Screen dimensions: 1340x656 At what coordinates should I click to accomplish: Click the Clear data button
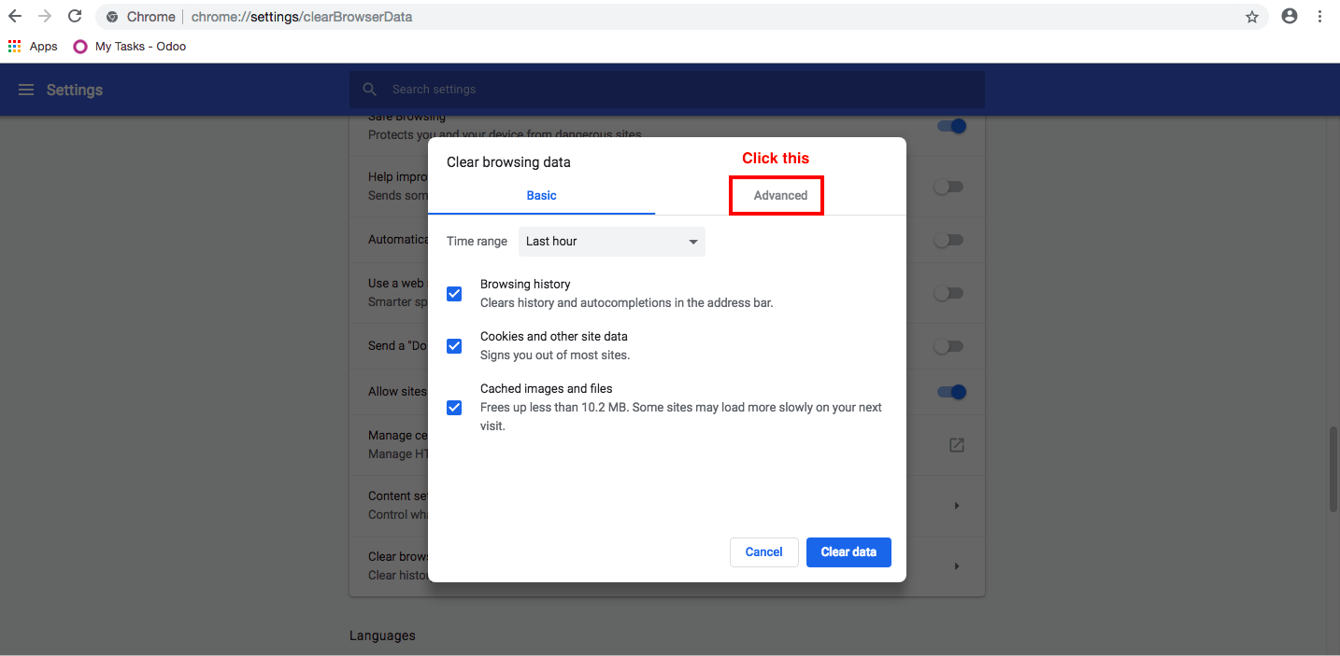point(848,552)
